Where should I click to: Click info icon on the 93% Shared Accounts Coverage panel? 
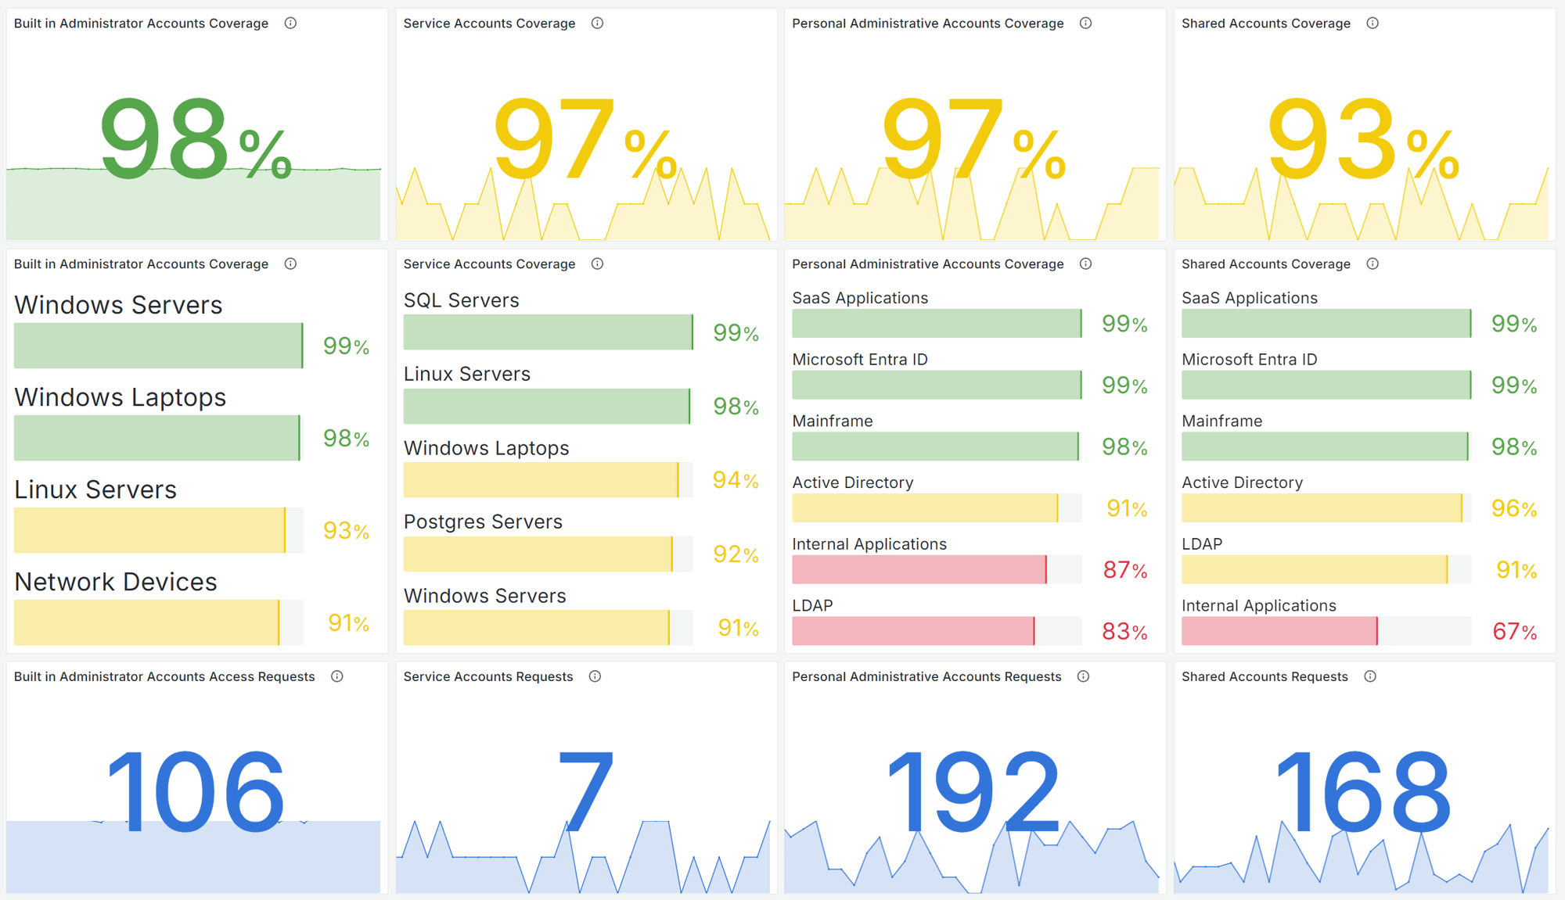1373,23
